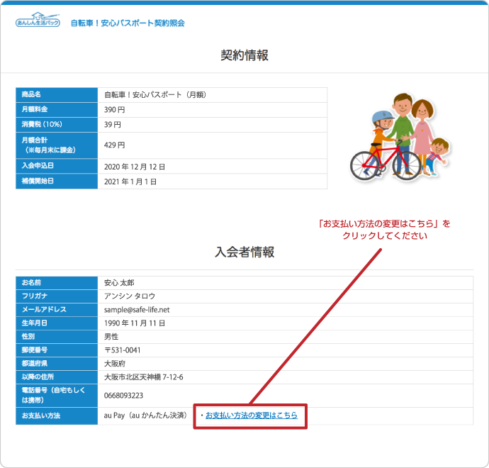This screenshot has height=468, width=489.
Task: Click the 自転車！安心パスポート契約照会 header title
Action: [128, 23]
